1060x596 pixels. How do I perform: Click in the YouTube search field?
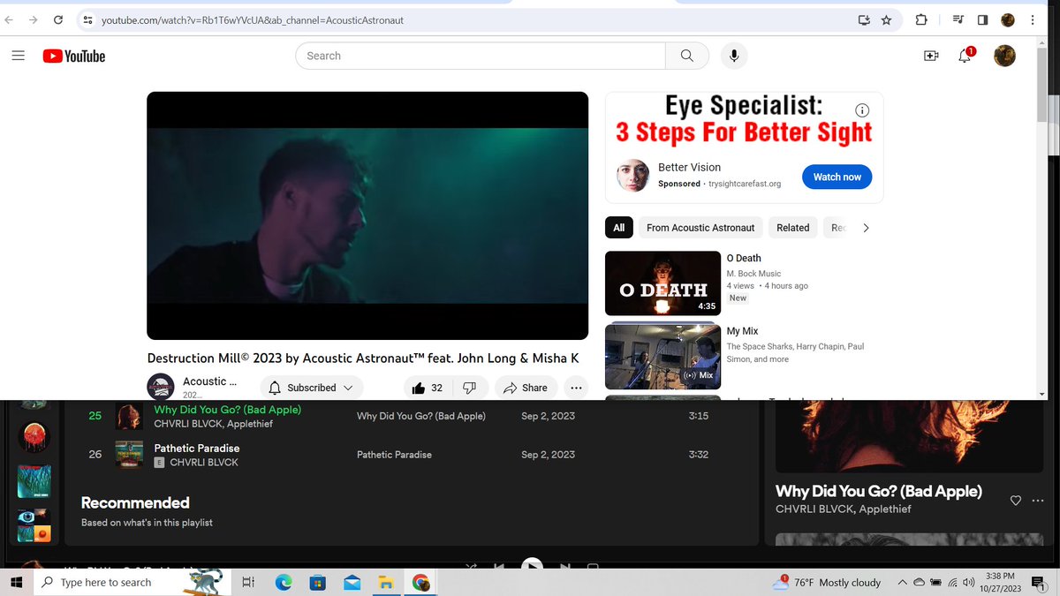(x=481, y=56)
